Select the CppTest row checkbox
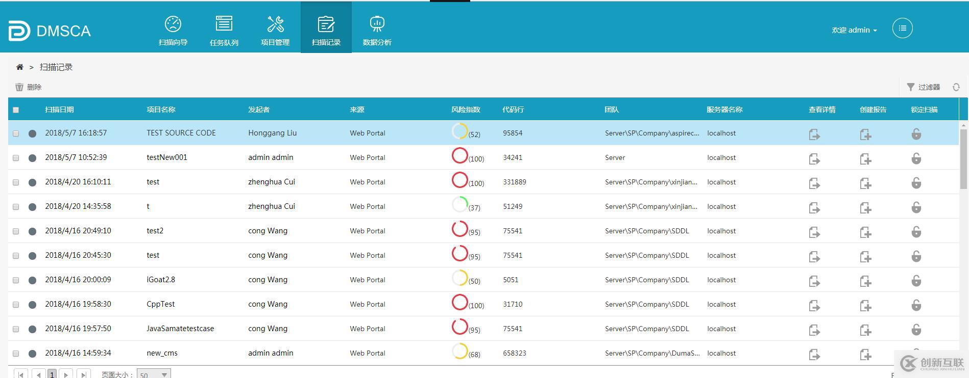Viewport: 969px width, 378px height. 16,305
